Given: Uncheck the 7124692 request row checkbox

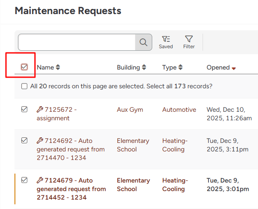Looking at the screenshot, I should tap(24, 140).
